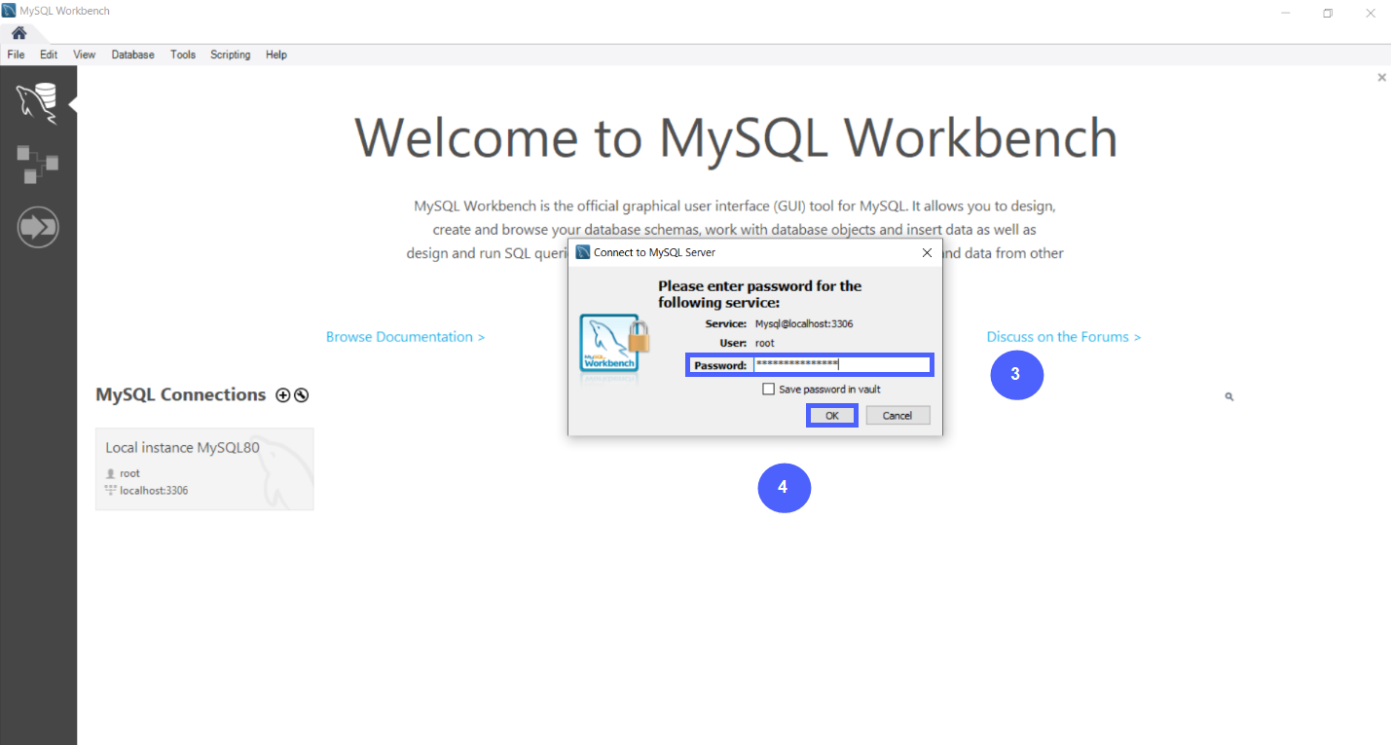This screenshot has width=1391, height=745.
Task: Open the File menu
Action: point(16,55)
